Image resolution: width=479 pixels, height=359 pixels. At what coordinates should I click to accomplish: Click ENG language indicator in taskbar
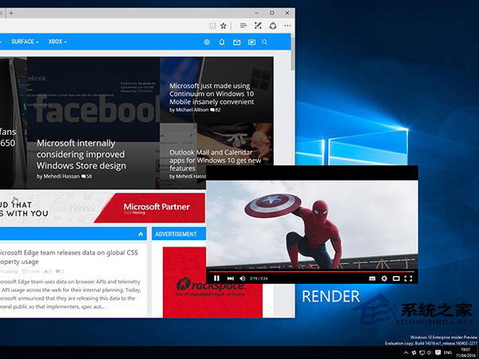pos(448,353)
